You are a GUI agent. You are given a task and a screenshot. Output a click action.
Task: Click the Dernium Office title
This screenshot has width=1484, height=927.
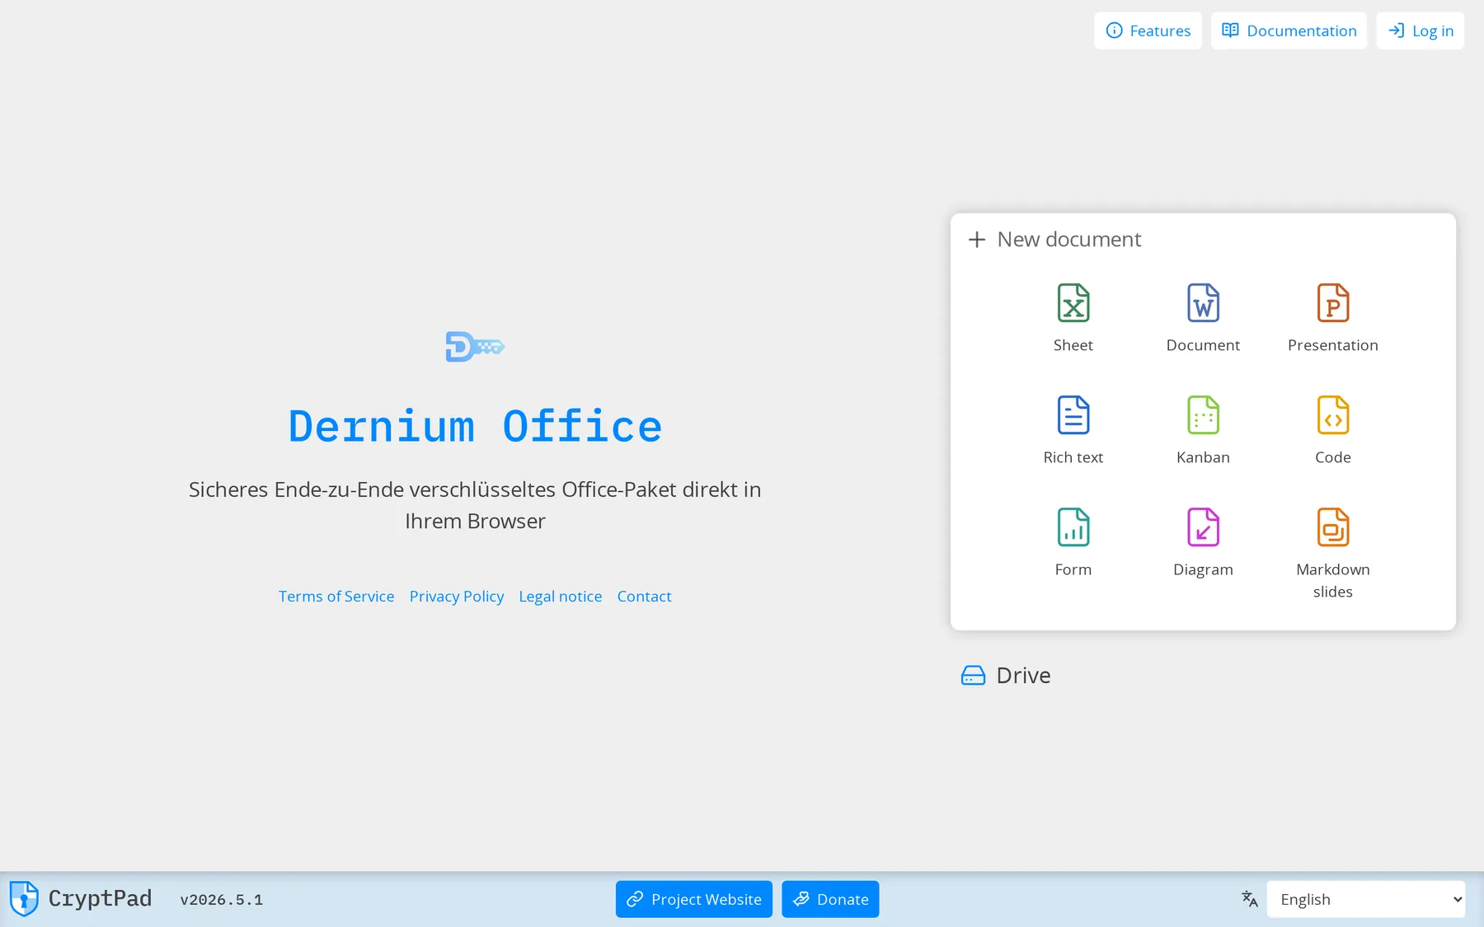point(475,427)
